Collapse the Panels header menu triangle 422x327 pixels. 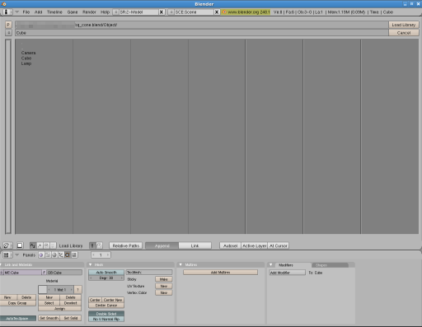coord(17,255)
